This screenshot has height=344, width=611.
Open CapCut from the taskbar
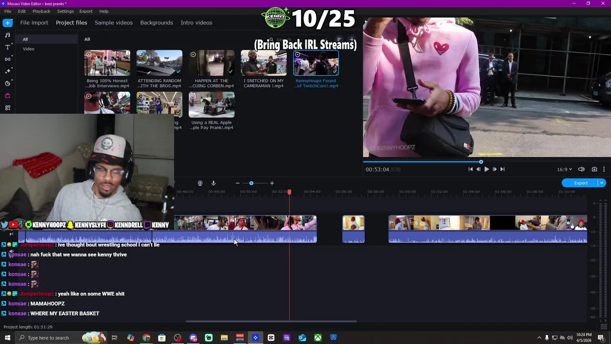(271, 338)
